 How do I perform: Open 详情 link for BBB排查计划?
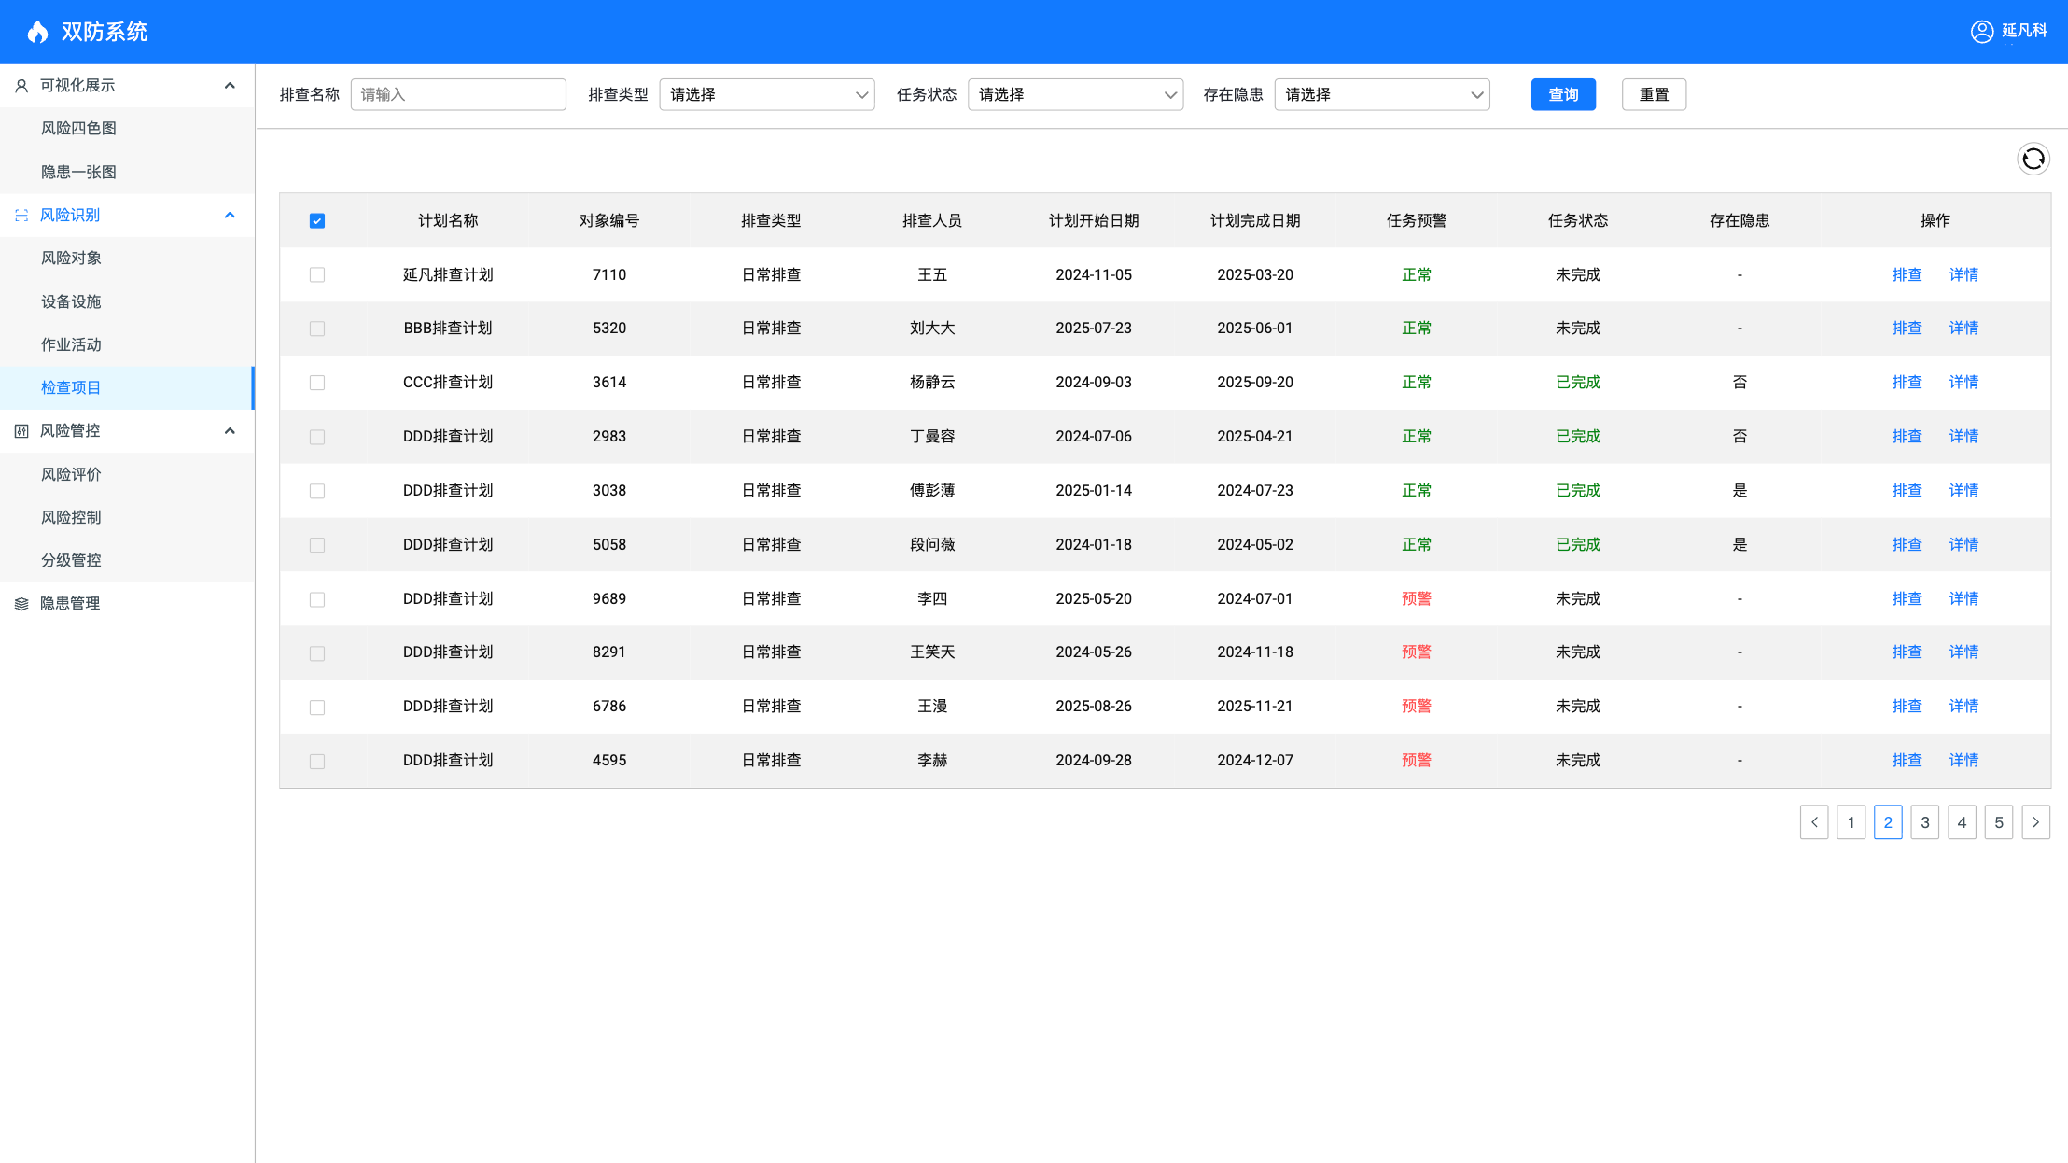(x=1963, y=329)
